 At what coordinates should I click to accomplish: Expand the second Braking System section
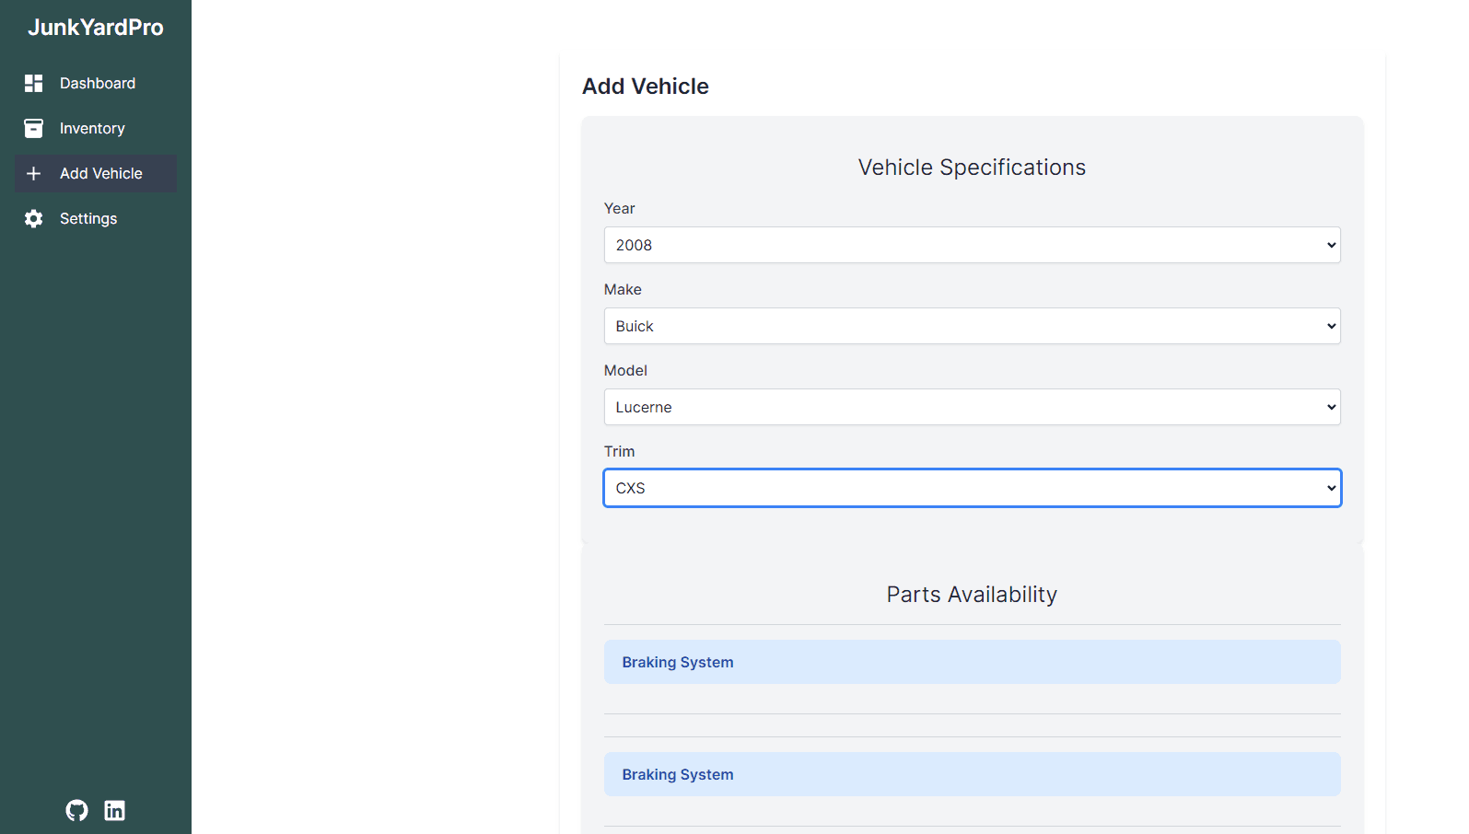(972, 774)
